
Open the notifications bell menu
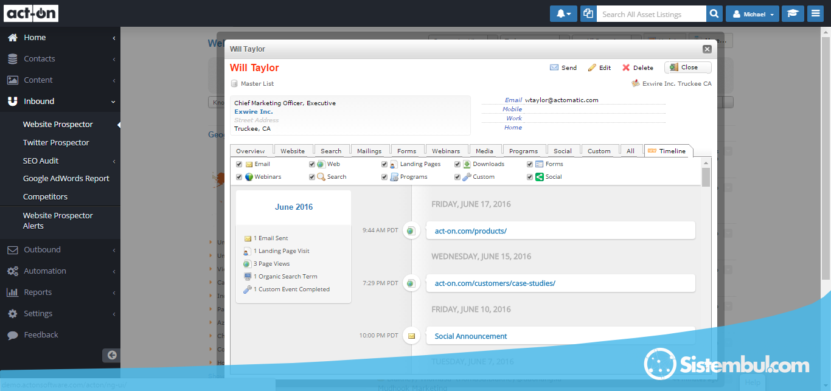563,14
